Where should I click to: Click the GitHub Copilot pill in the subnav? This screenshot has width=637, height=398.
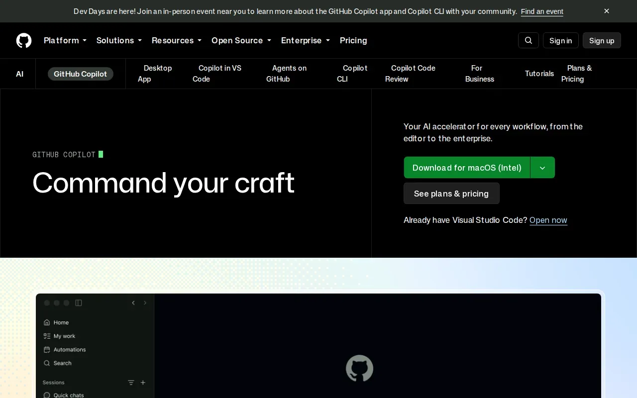pyautogui.click(x=81, y=74)
